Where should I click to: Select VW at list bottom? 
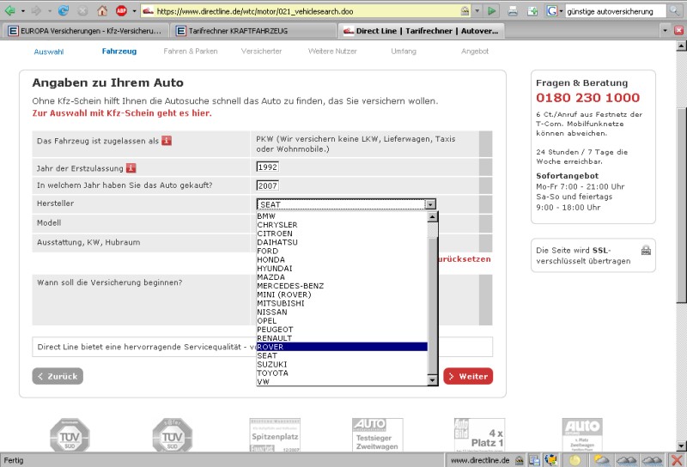coord(342,381)
